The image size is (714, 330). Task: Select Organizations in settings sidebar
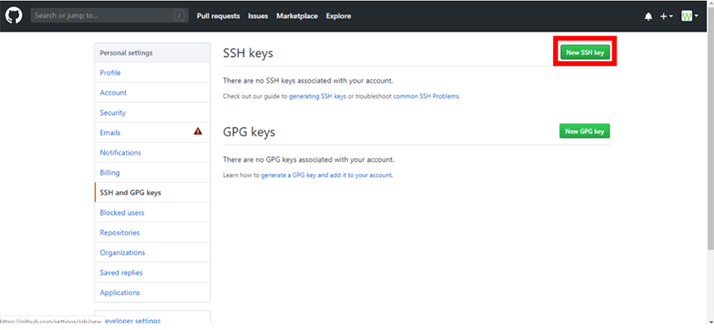(x=152, y=252)
